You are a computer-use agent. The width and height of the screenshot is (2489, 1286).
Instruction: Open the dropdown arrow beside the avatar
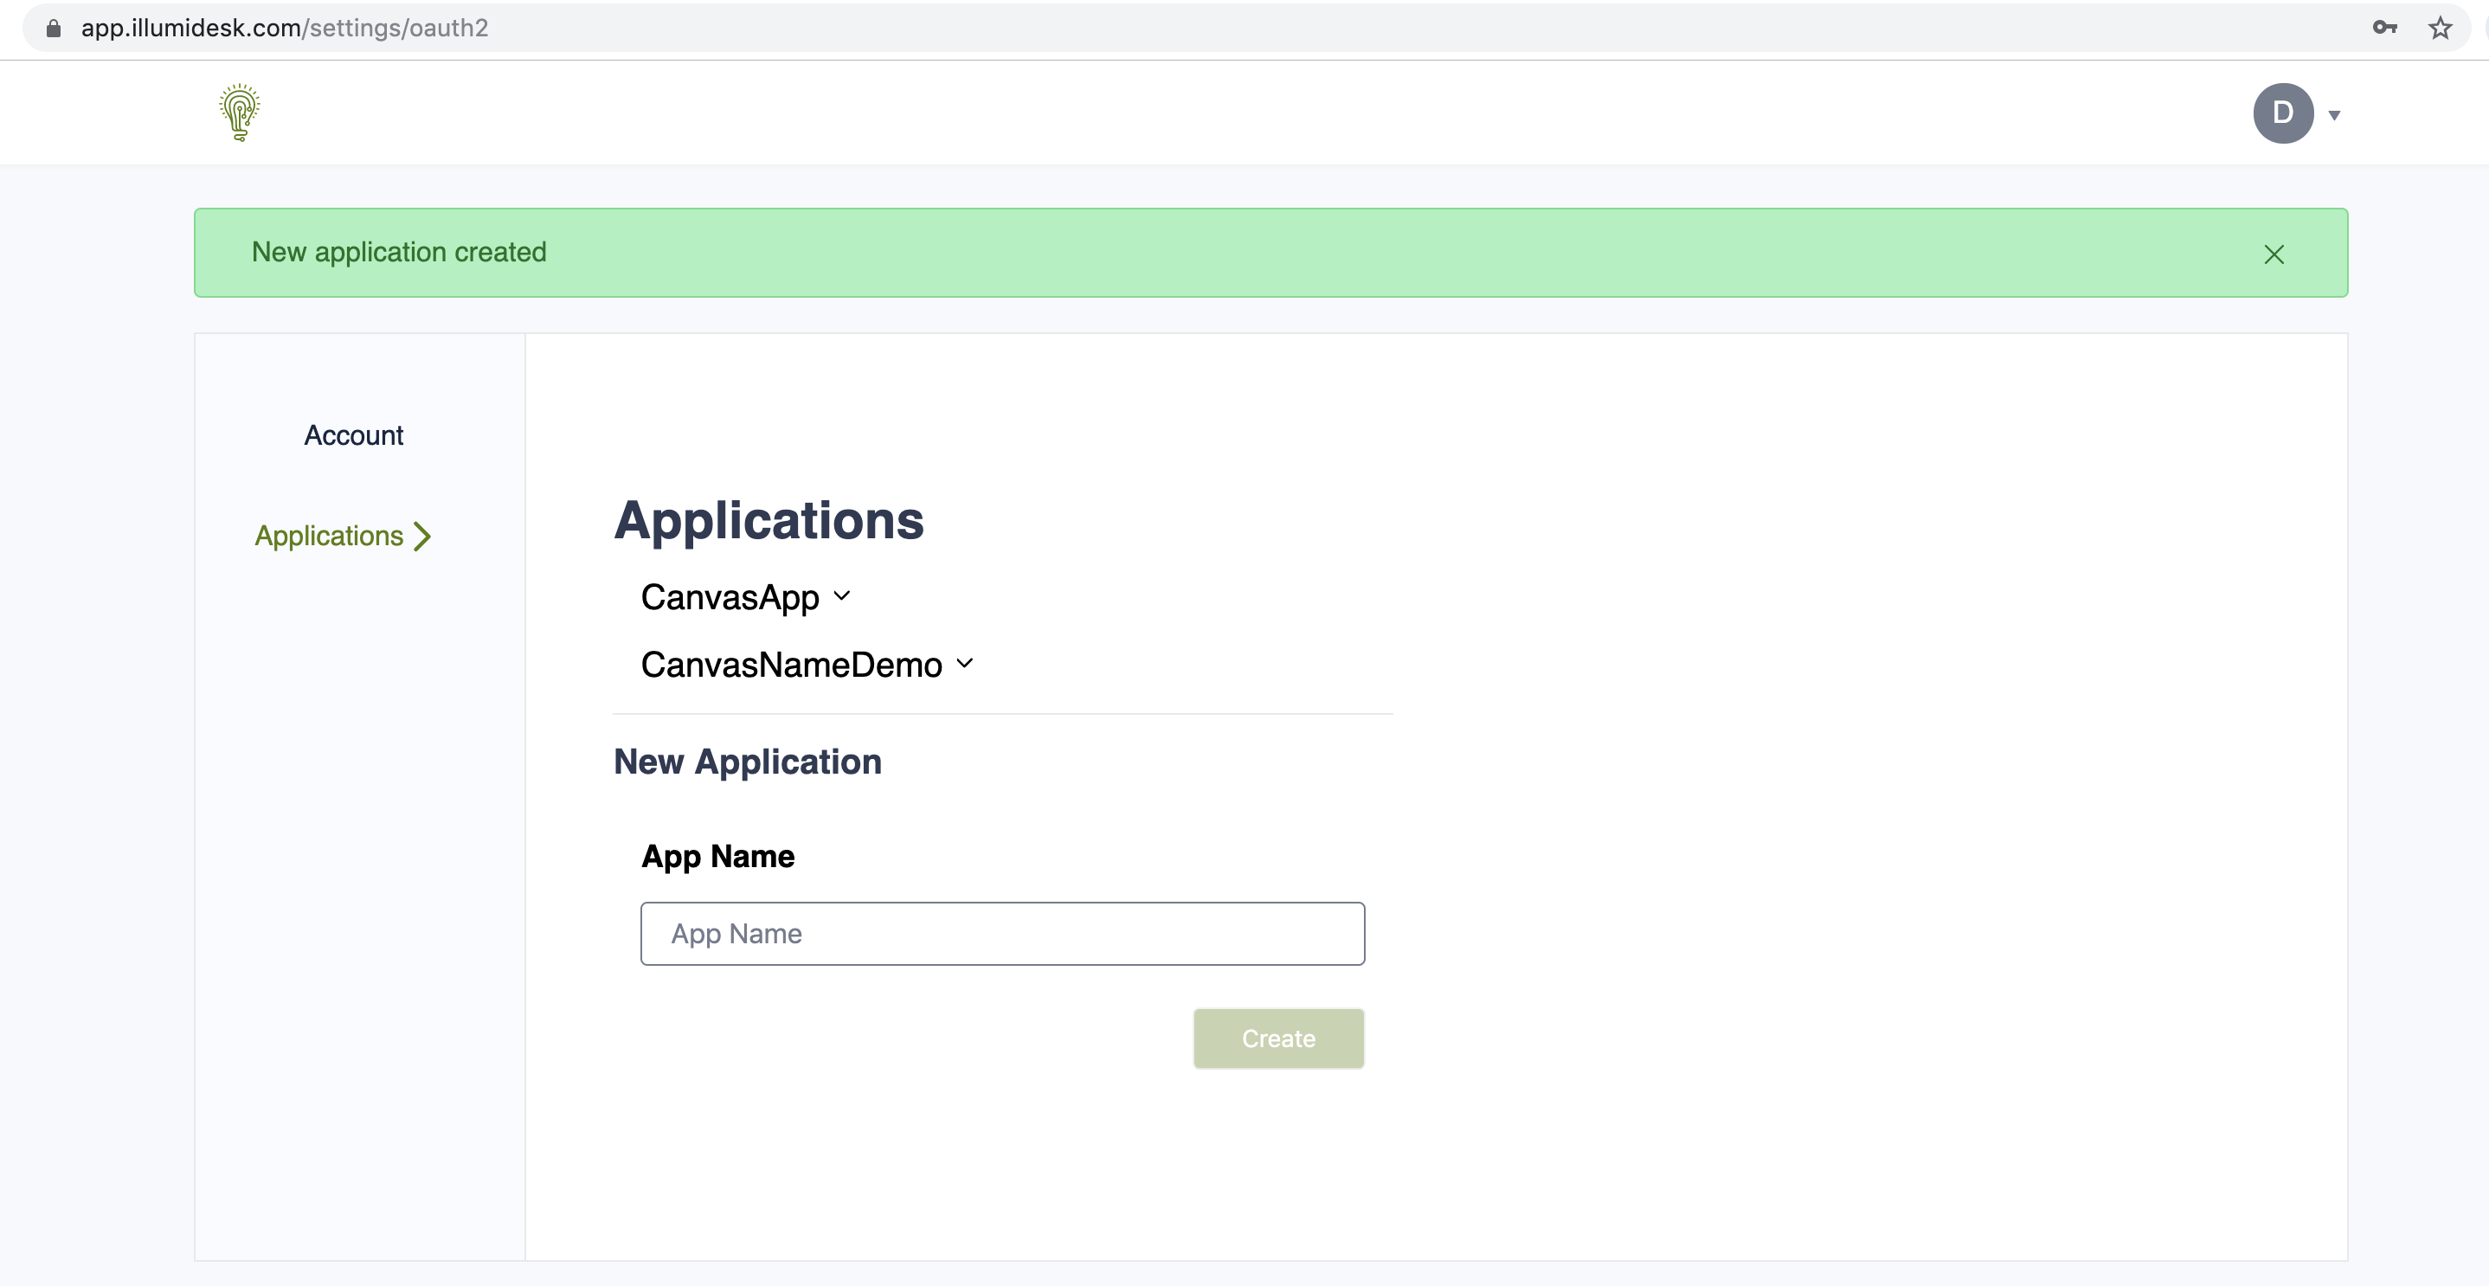tap(2334, 115)
